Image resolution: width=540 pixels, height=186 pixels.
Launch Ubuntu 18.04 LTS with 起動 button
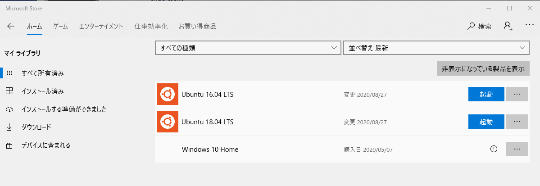pyautogui.click(x=486, y=122)
